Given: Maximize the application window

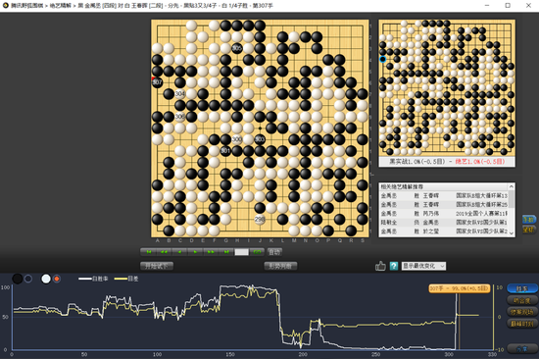Looking at the screenshot, I should pyautogui.click(x=508, y=6).
